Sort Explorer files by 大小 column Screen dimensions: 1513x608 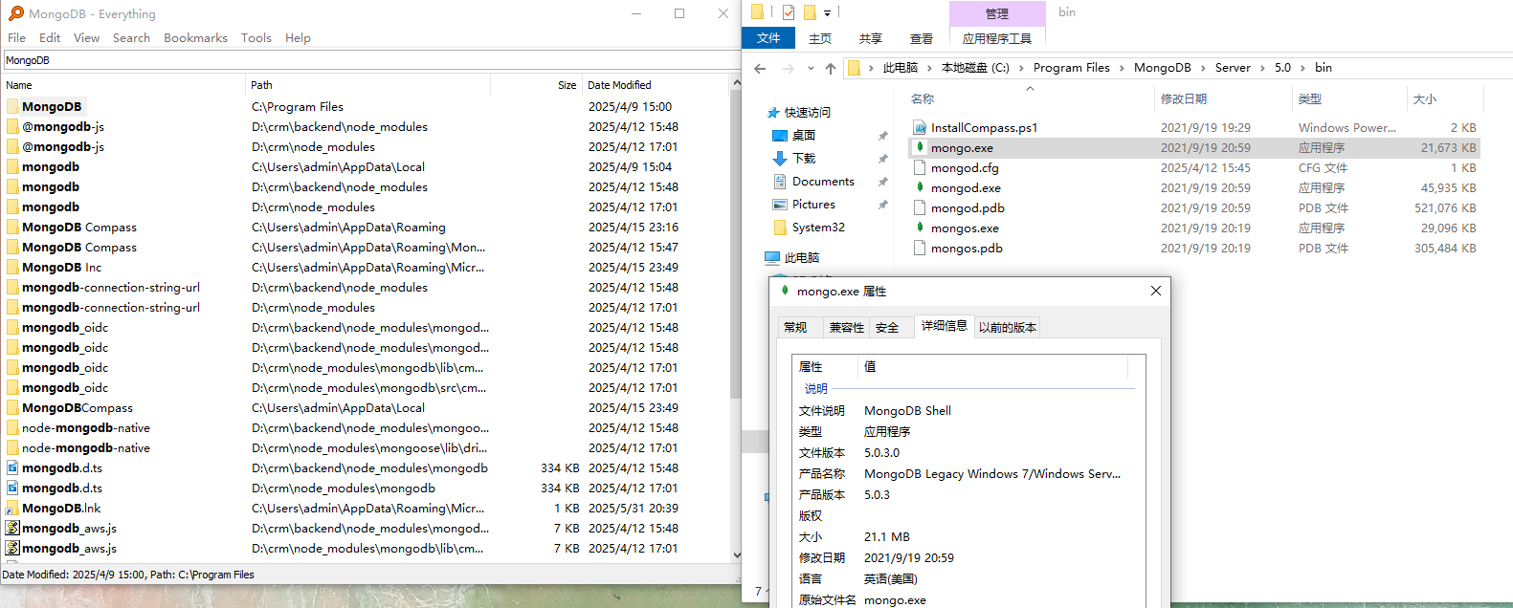point(1425,99)
